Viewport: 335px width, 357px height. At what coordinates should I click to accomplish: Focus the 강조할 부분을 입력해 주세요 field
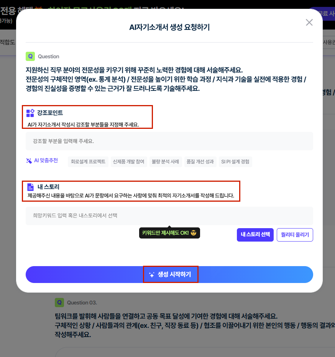pos(169,141)
